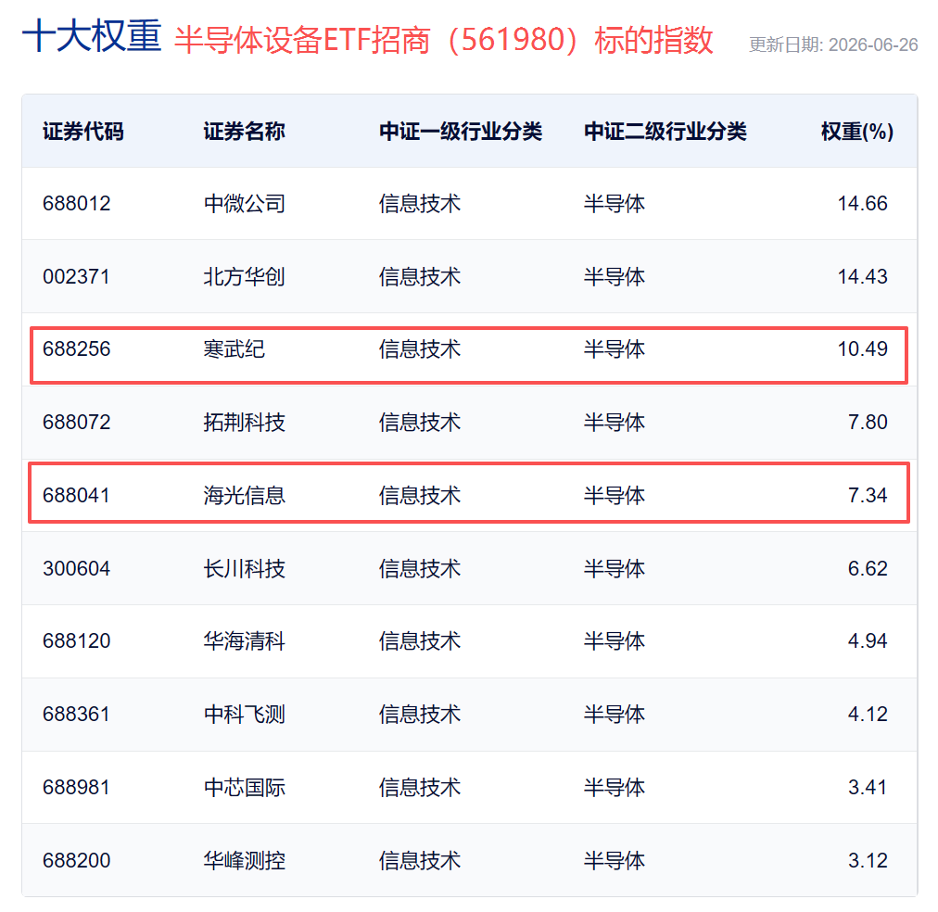Select stock code 002371
Screen dimensions: 938x912
(77, 277)
